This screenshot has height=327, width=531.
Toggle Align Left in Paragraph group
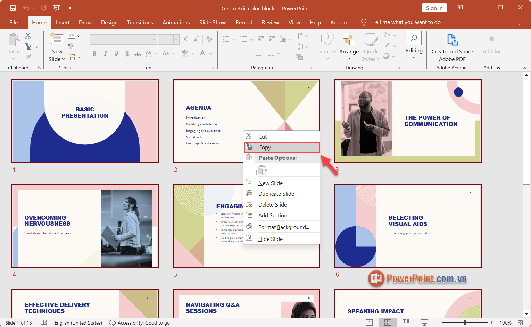click(x=226, y=53)
